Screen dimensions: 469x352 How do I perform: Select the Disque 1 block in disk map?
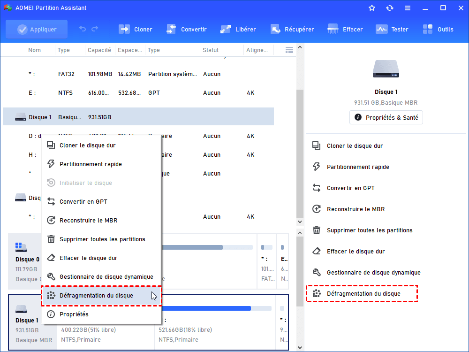point(33,323)
